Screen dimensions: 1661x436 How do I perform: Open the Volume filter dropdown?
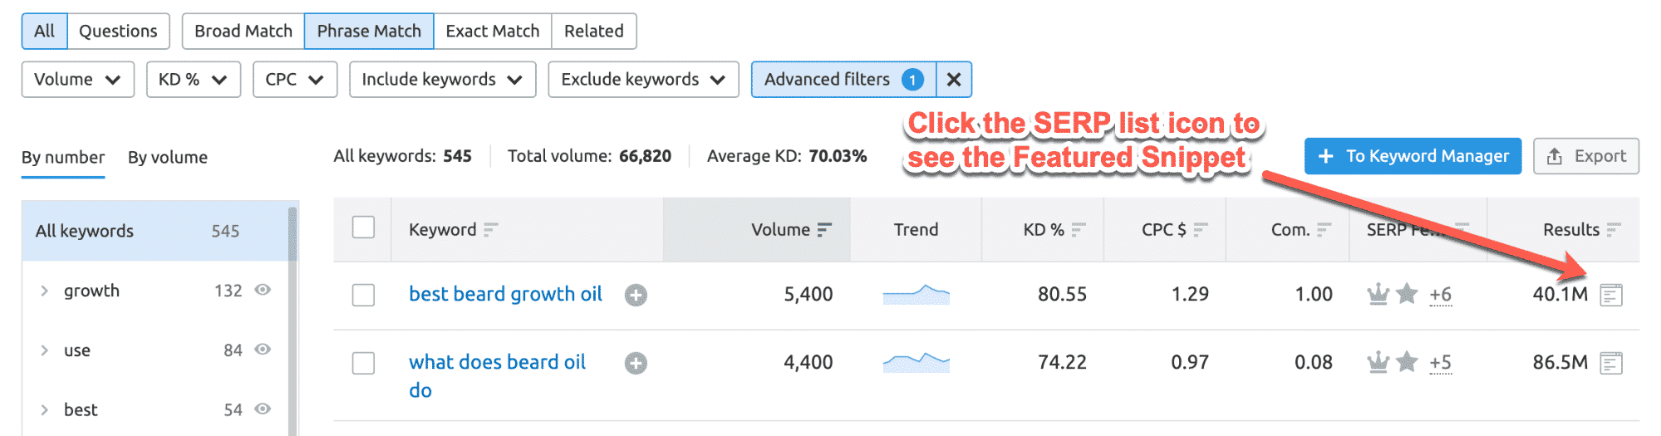point(77,80)
